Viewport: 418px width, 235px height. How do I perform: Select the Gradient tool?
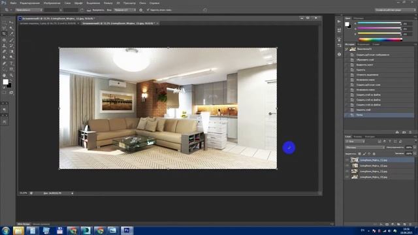coord(11,52)
